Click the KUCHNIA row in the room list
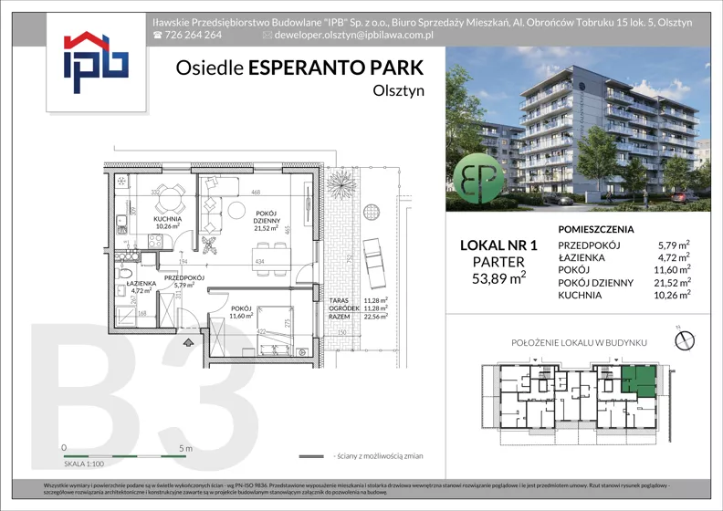Viewport: 723px width, 511px height. 623,295
